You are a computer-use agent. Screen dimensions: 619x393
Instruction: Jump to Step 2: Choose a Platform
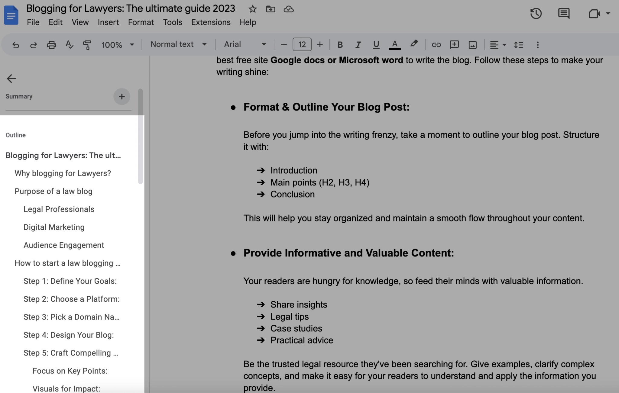coord(72,299)
